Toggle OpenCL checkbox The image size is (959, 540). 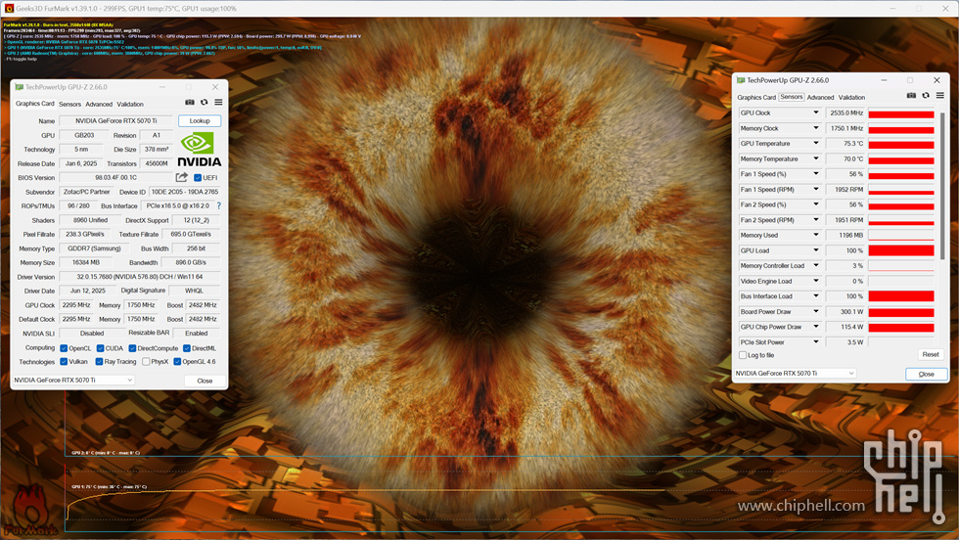tap(64, 348)
